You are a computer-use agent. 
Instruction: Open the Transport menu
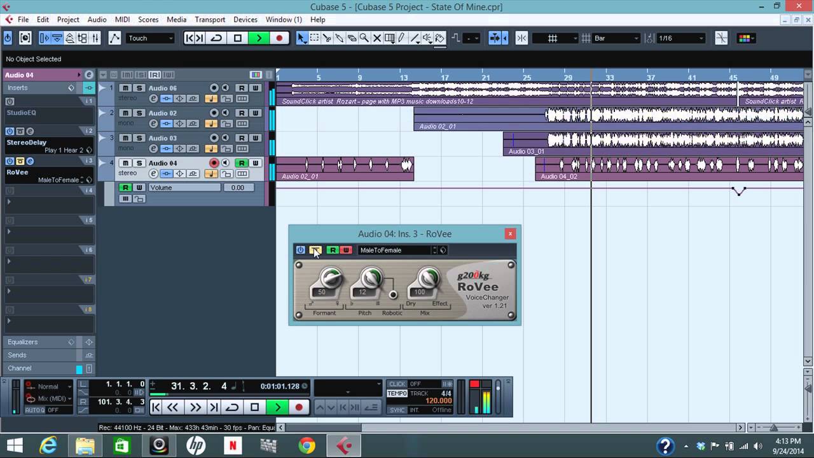click(210, 20)
